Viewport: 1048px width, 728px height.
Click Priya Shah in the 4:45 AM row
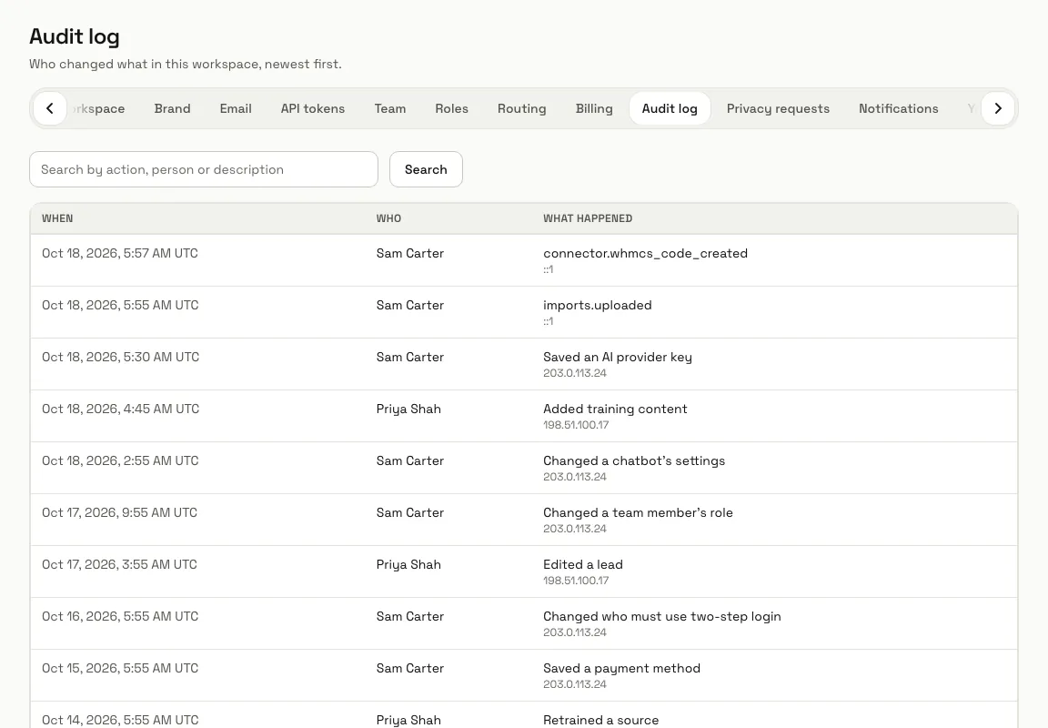point(408,409)
